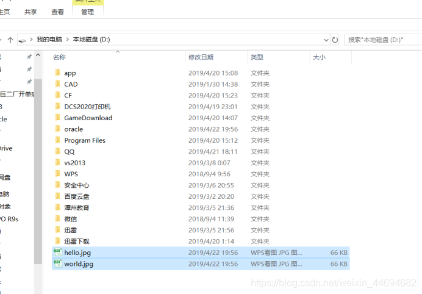Click the search box for 本地磁盘 (D:)
This screenshot has height=294, width=422.
[383, 40]
